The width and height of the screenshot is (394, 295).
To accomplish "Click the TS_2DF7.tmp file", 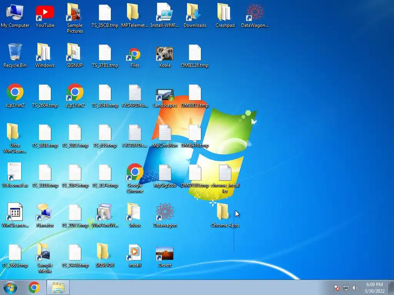I will click(75, 212).
